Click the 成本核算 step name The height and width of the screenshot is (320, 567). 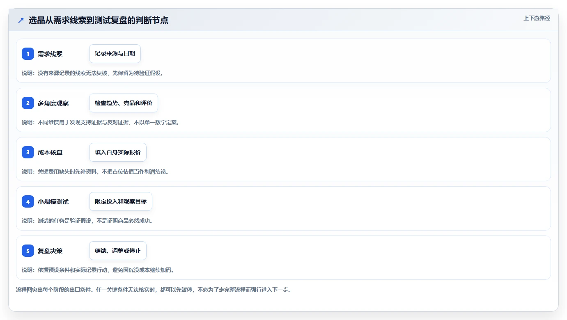(x=50, y=152)
